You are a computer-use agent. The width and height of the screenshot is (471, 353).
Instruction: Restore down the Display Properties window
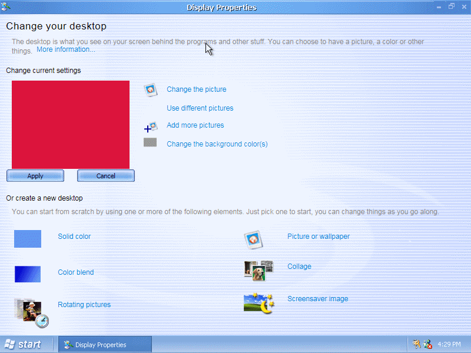point(452,6)
